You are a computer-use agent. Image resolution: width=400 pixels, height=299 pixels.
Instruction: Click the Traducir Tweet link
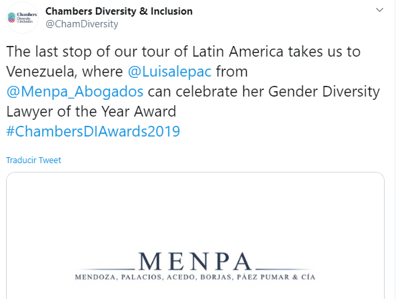coord(33,160)
